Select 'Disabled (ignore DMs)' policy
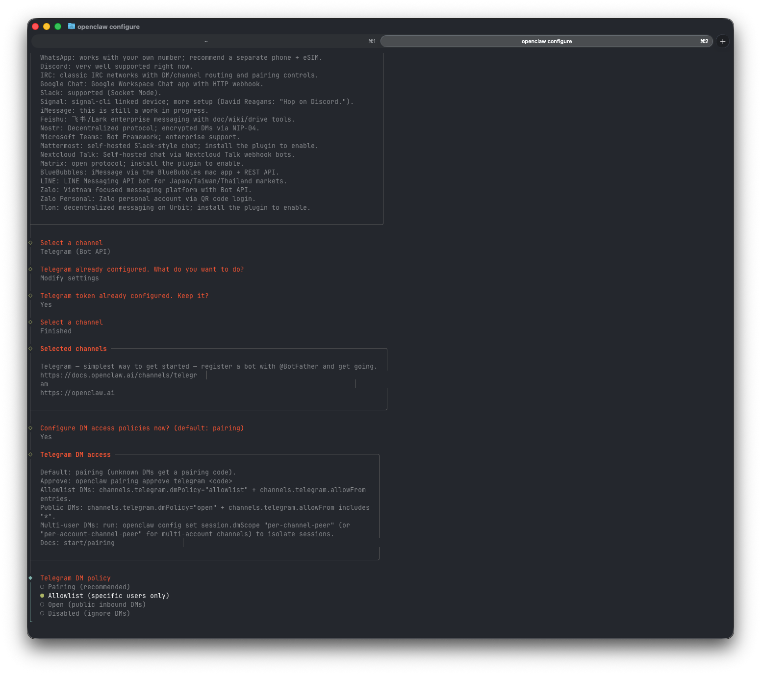This screenshot has width=761, height=675. click(89, 613)
